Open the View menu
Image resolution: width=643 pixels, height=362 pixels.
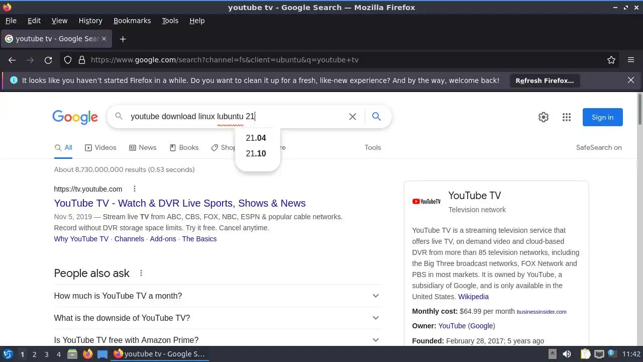[59, 21]
